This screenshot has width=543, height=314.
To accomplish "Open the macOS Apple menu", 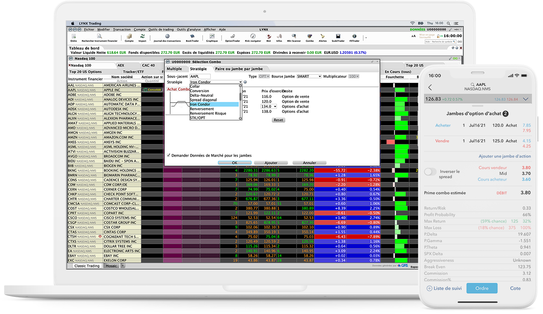I will click(x=73, y=23).
